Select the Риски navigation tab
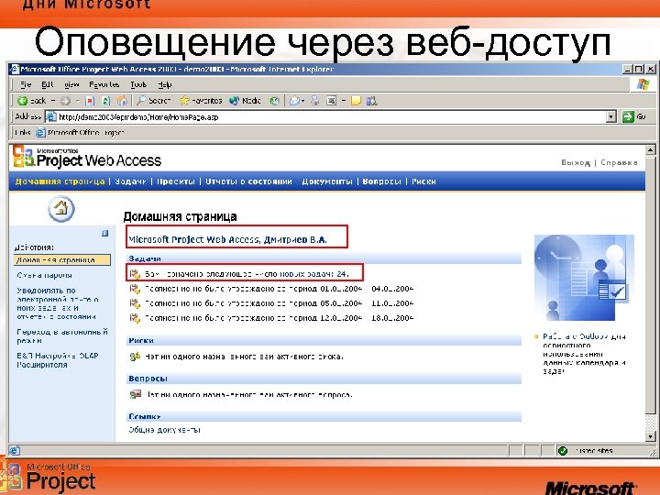 (x=423, y=181)
